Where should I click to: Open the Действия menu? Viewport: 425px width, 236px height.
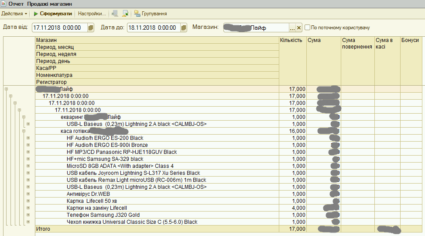(x=15, y=14)
